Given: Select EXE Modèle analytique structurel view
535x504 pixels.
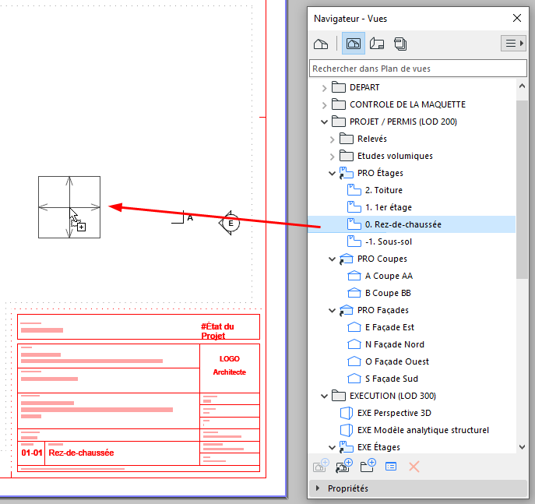Looking at the screenshot, I should pos(423,430).
